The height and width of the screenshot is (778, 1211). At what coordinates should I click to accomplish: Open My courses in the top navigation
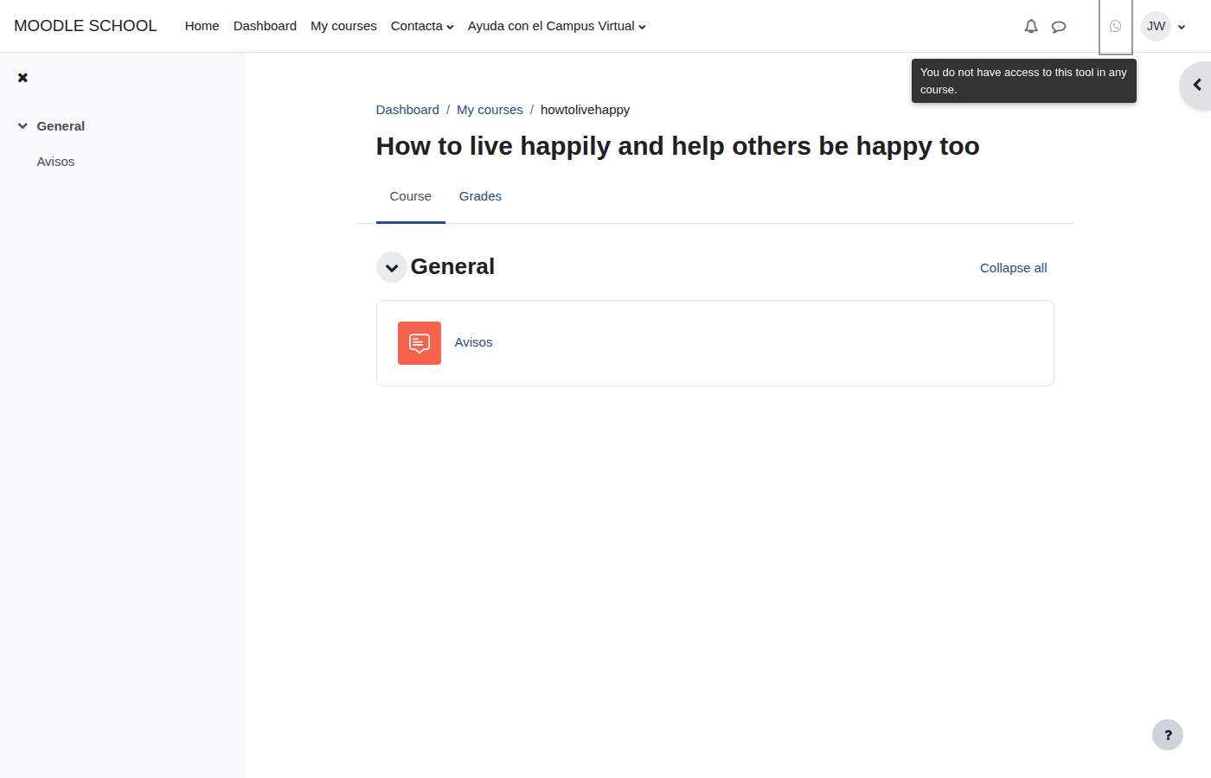click(343, 27)
